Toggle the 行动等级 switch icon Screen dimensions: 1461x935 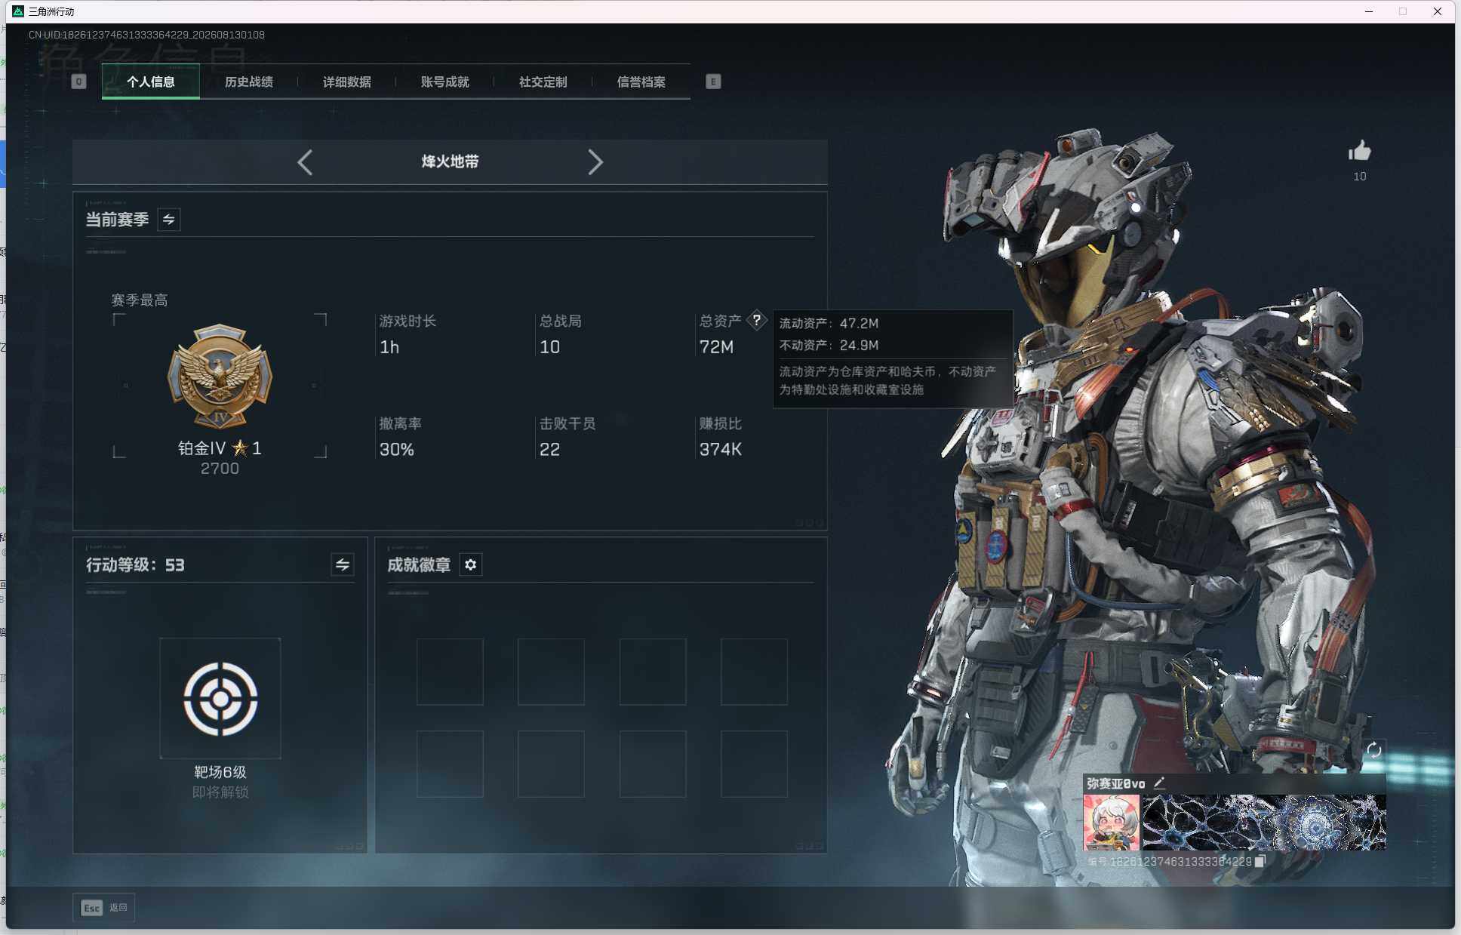coord(343,564)
